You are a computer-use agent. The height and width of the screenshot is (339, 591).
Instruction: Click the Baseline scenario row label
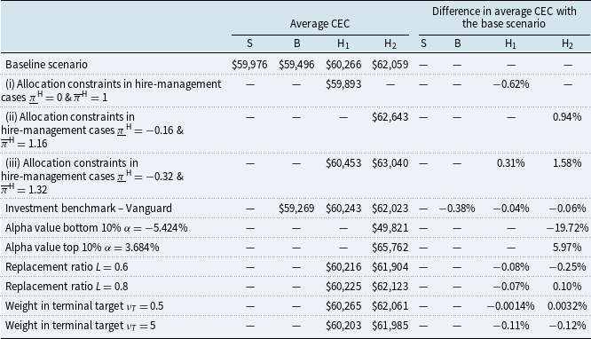click(46, 65)
